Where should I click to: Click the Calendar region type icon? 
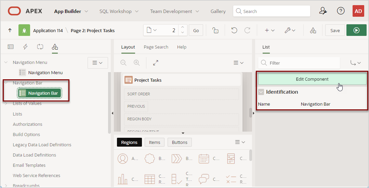tap(204, 159)
